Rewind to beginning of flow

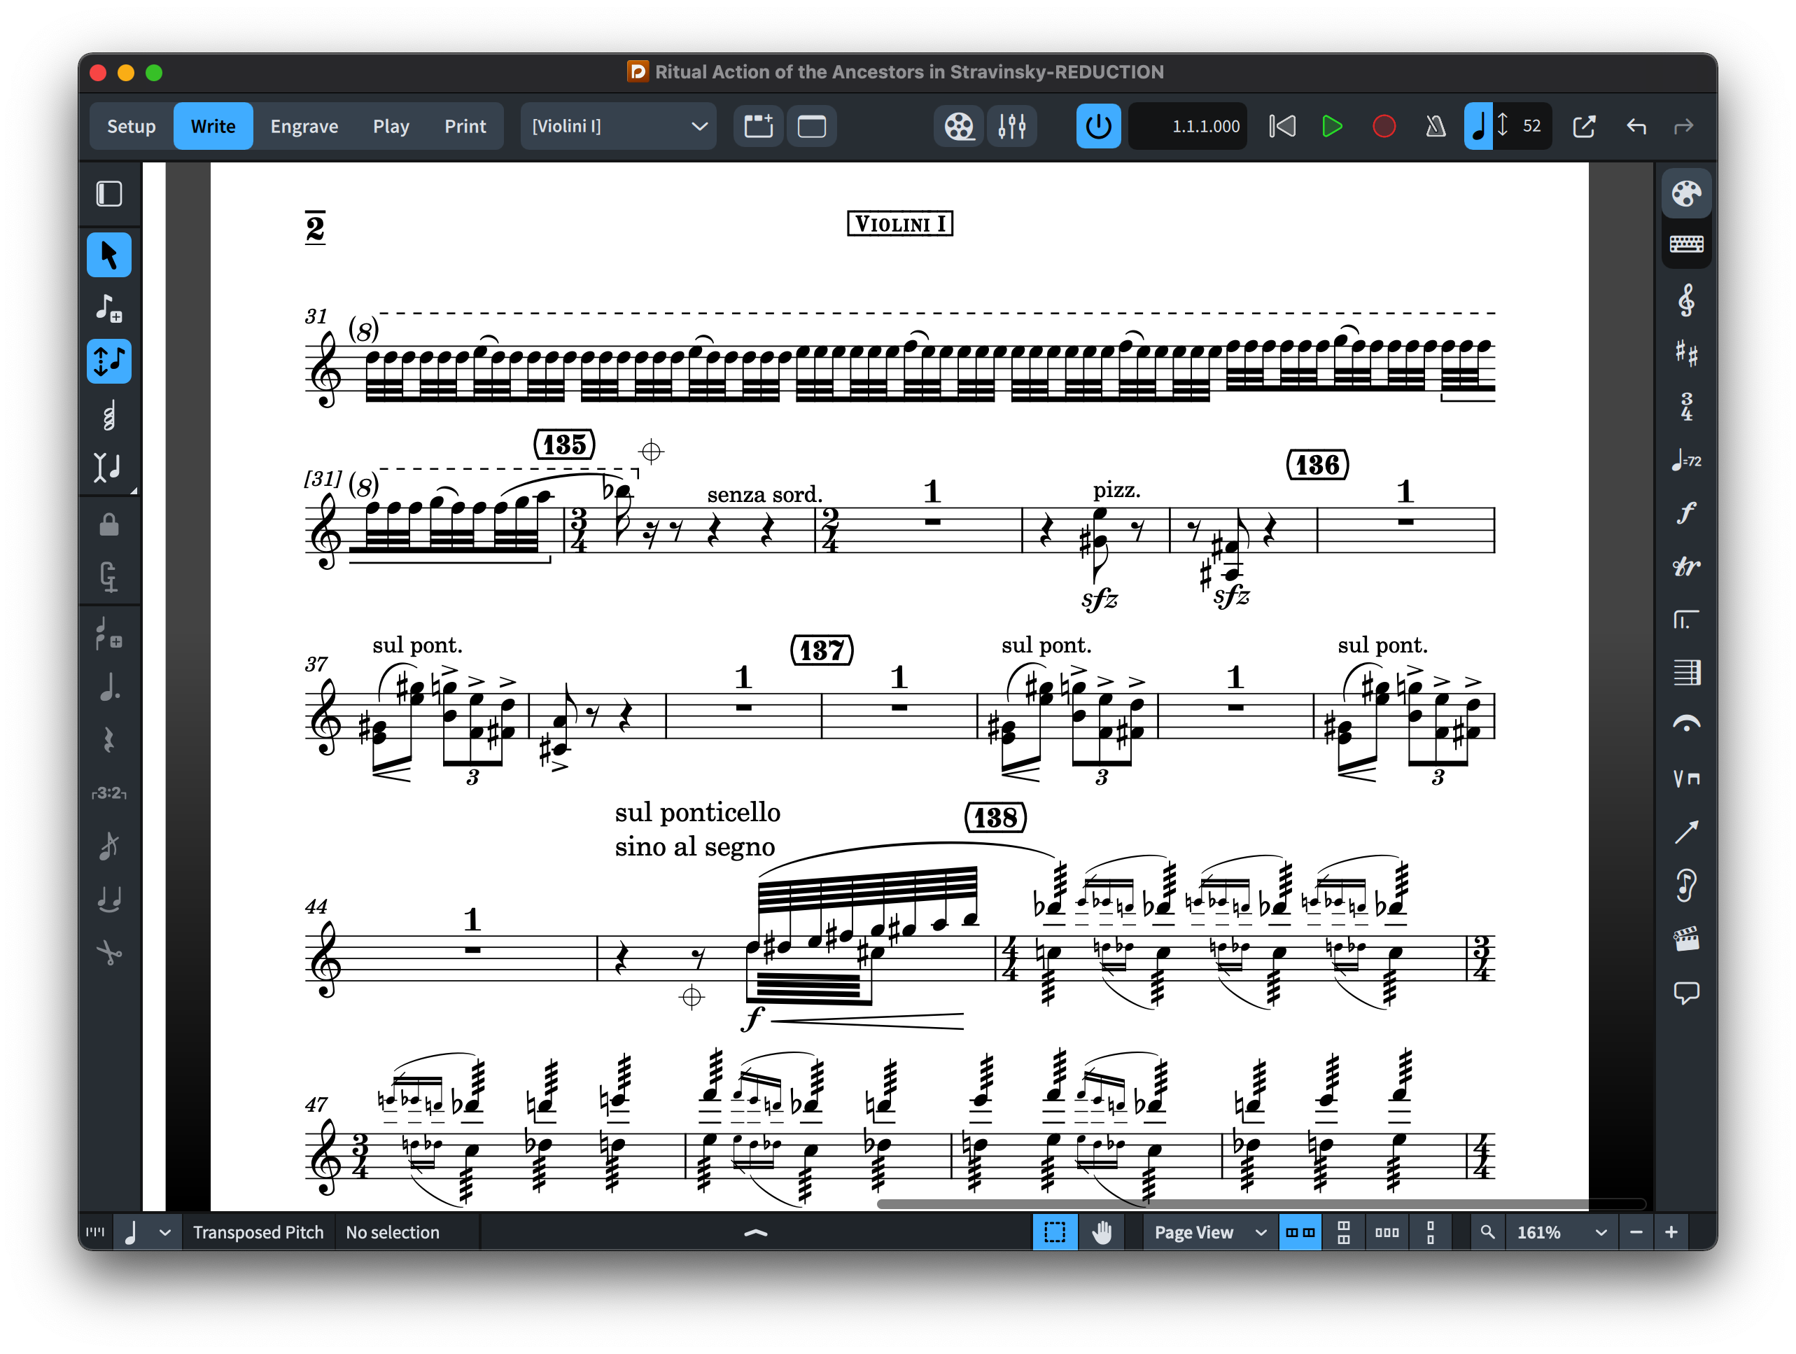[1282, 126]
